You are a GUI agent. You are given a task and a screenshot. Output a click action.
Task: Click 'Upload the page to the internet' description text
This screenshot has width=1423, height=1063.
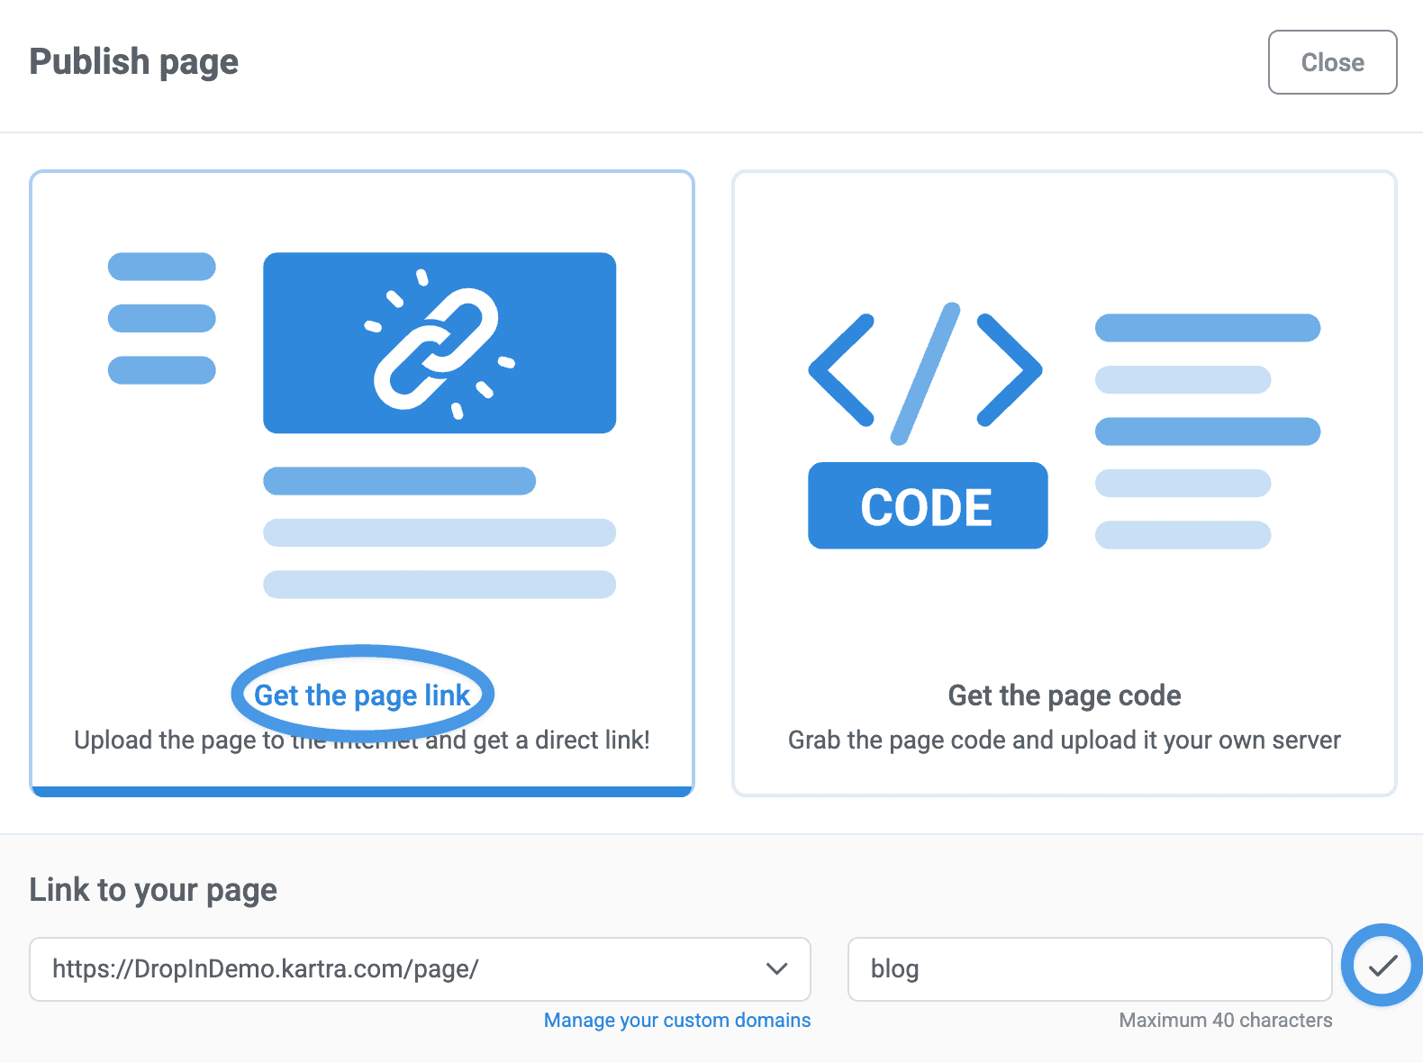362,740
